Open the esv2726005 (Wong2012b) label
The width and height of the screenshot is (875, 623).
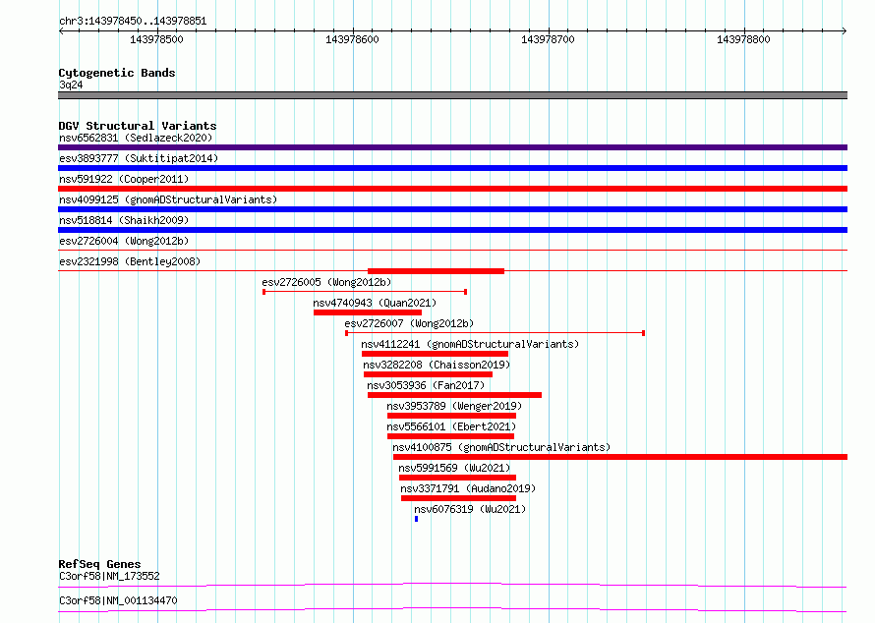tap(326, 282)
